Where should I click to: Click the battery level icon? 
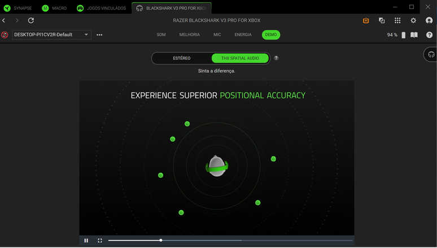pos(404,35)
